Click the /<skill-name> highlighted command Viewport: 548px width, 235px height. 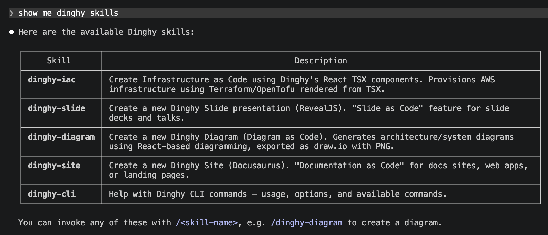207,223
